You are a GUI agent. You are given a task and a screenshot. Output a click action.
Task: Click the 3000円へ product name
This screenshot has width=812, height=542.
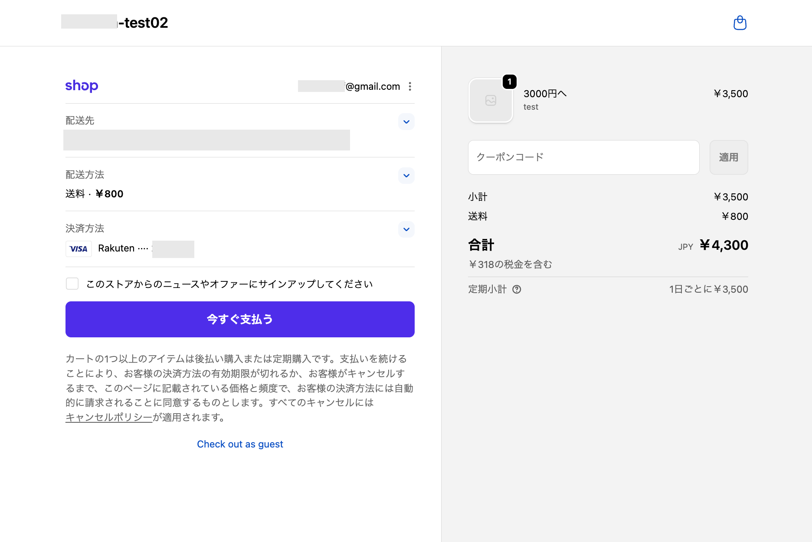[545, 94]
